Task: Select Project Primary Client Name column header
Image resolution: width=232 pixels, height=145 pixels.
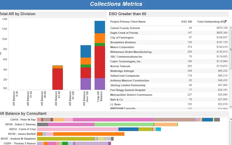Action: click(128, 21)
